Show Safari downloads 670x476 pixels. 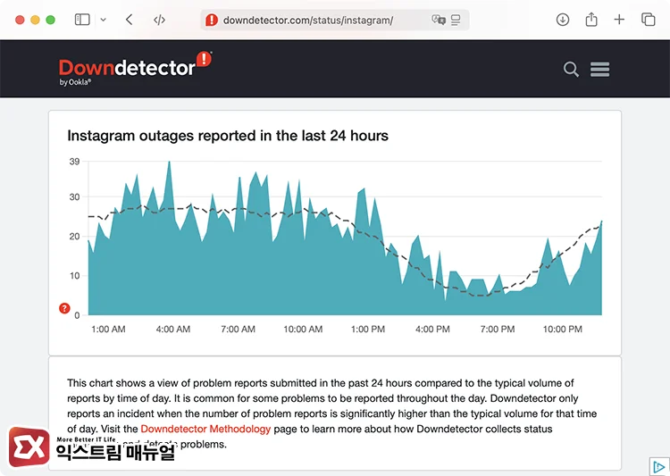coord(563,20)
